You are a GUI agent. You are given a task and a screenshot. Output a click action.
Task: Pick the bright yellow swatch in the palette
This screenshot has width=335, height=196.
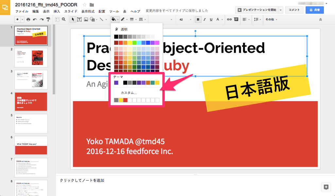click(130, 43)
